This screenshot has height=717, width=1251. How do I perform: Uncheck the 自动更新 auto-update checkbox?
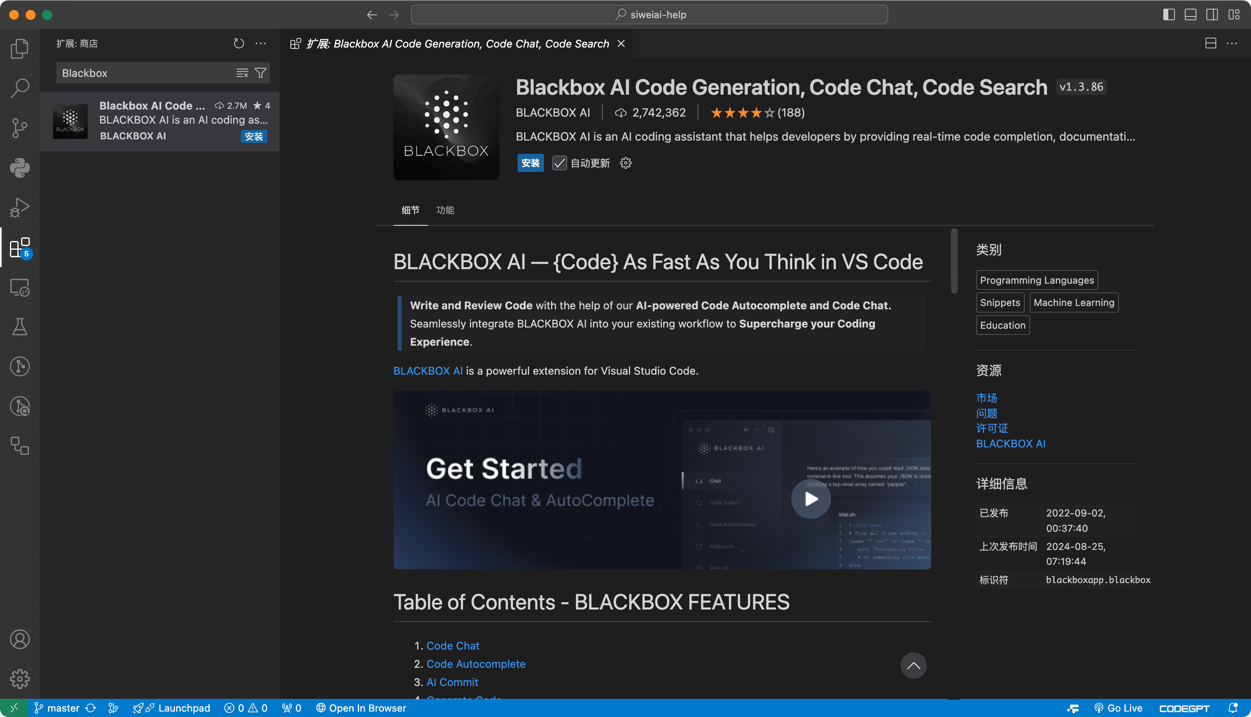559,163
